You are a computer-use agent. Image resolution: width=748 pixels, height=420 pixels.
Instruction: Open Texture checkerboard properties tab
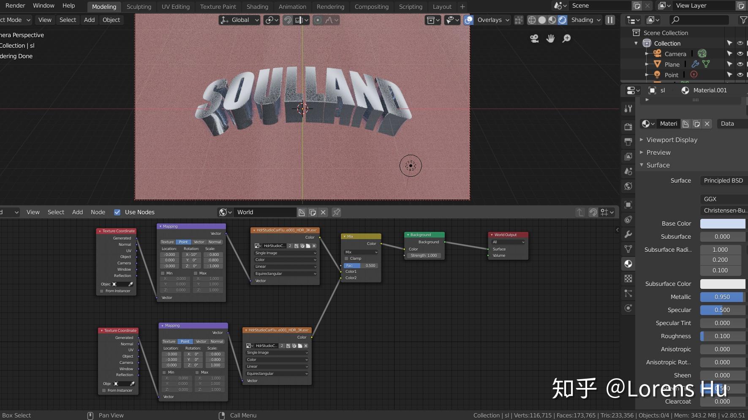(628, 278)
